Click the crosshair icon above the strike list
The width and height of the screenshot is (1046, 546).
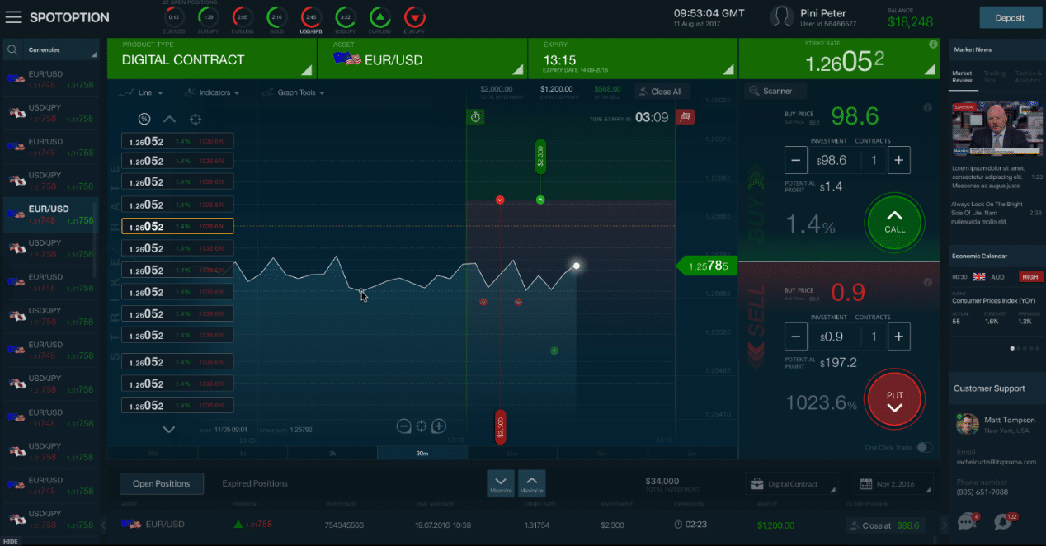(x=196, y=119)
